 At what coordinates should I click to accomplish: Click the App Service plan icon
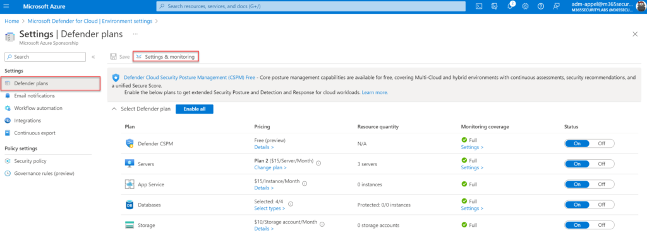tap(130, 184)
